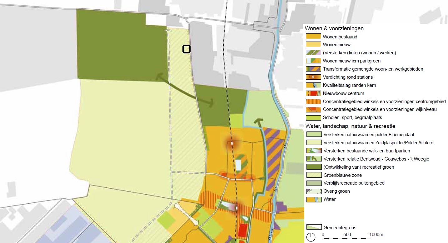Click the 'Overig groen' label text
The height and width of the screenshot is (243, 448).
[337, 191]
